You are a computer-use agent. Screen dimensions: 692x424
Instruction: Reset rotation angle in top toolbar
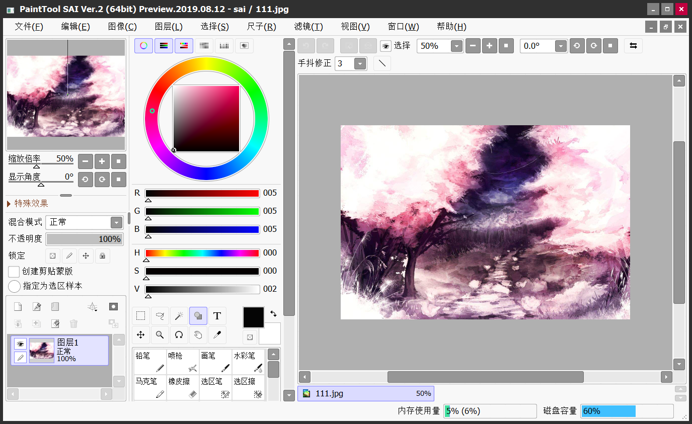[610, 46]
